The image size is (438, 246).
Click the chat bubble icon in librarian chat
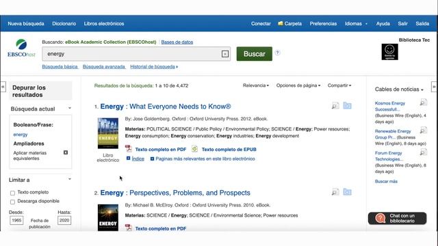pos(381,218)
